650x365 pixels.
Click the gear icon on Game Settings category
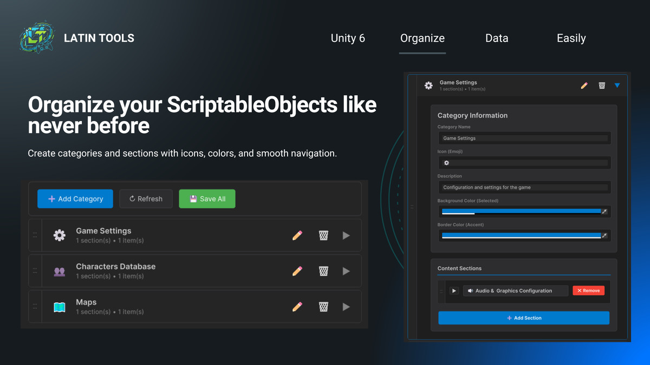(x=60, y=235)
